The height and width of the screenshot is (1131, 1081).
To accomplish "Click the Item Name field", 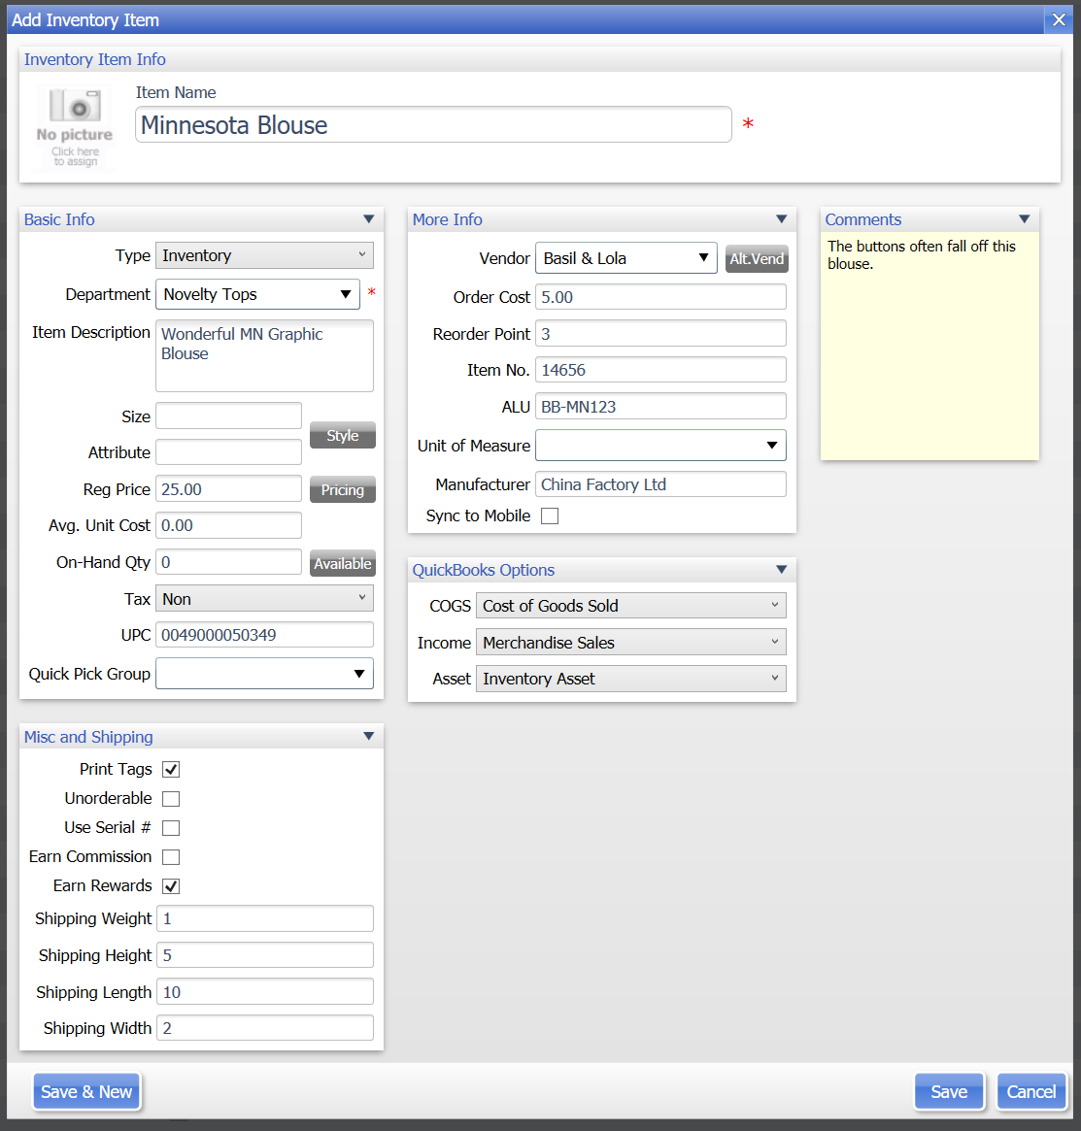I will [434, 125].
